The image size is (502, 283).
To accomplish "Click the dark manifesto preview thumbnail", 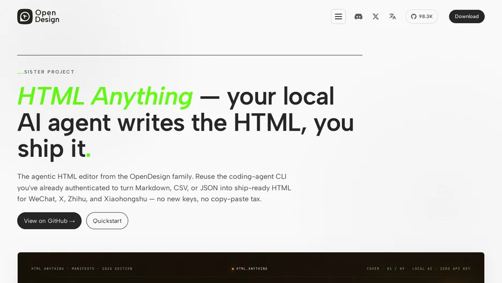I will 250,267.
